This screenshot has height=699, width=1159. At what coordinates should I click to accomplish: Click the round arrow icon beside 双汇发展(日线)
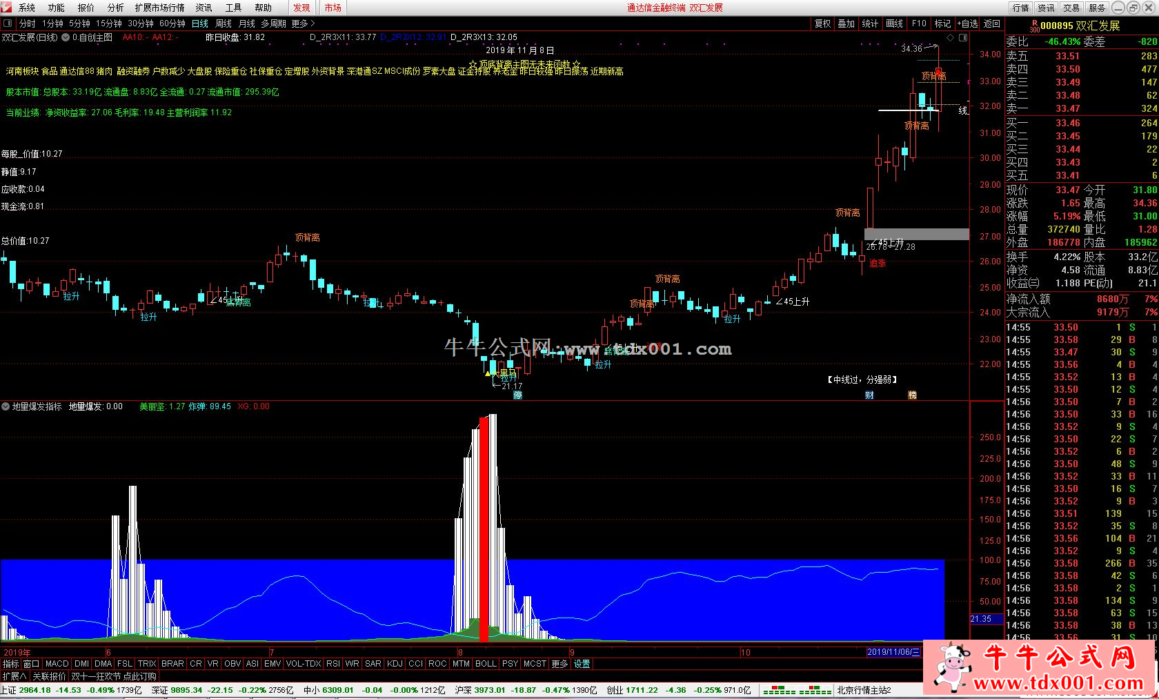pos(66,37)
